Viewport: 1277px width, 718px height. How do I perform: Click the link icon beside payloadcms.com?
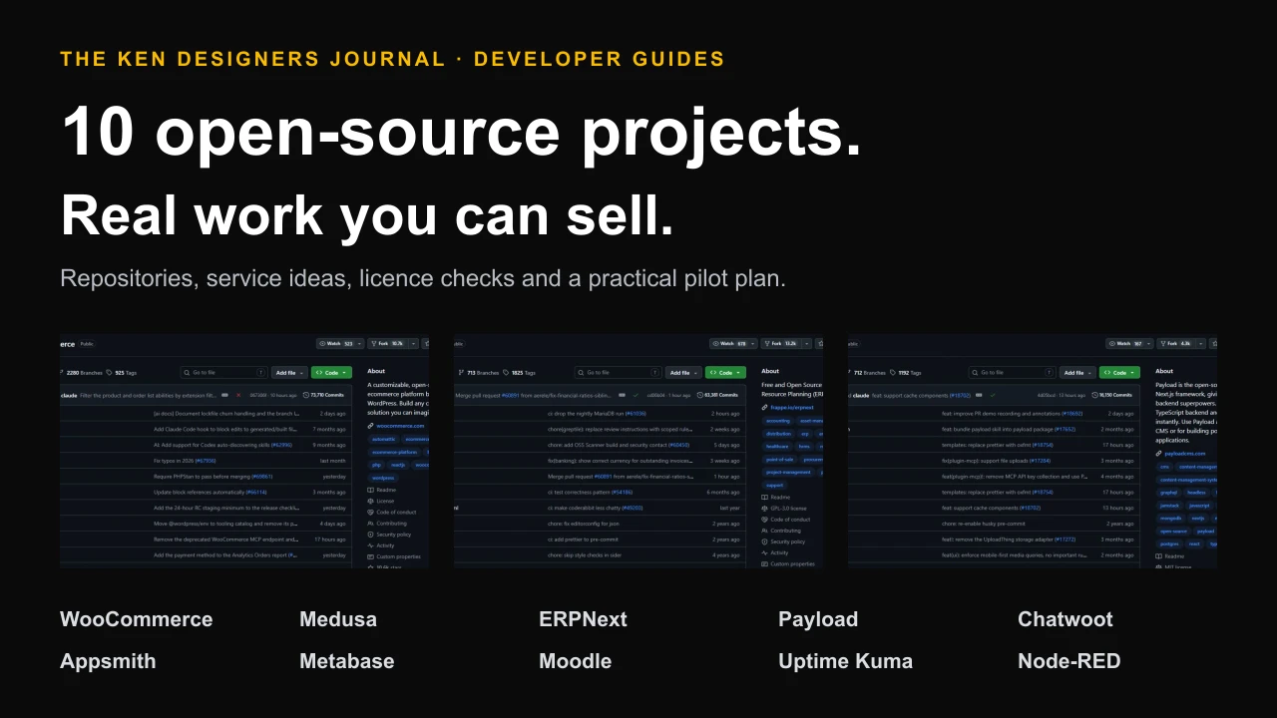click(1158, 453)
